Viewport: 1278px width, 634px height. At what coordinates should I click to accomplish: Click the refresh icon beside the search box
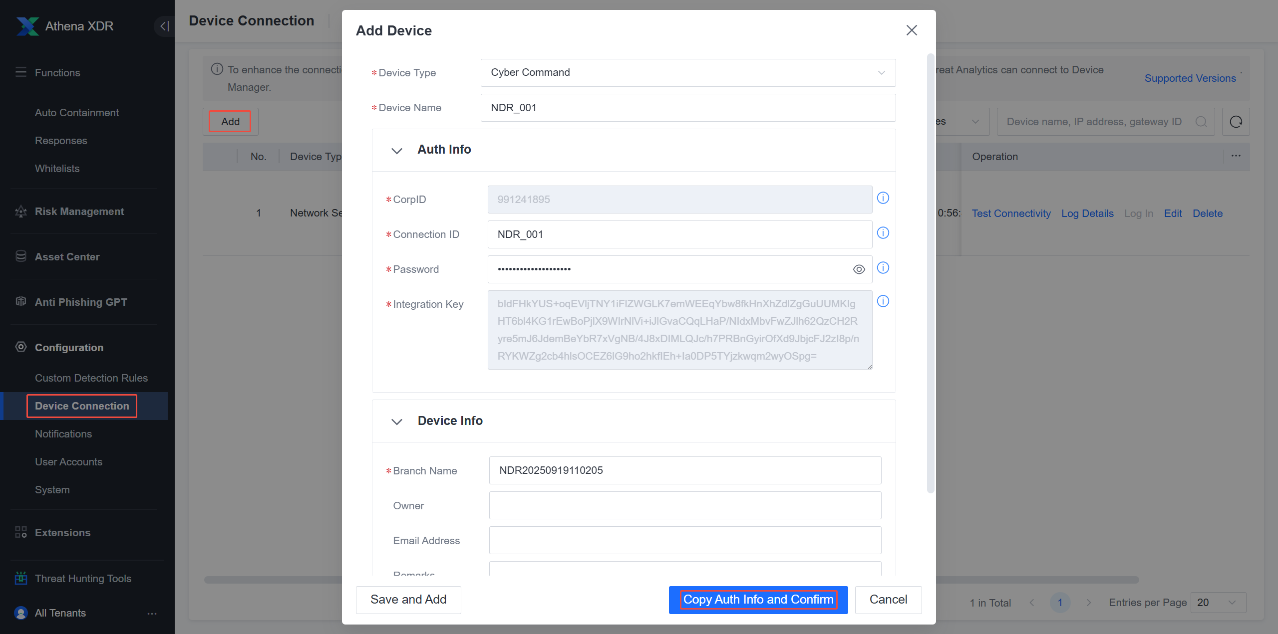1236,121
